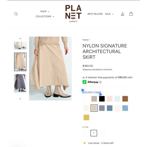The height and width of the screenshot is (147, 147).
Task: Show next thumbnails with down arrow
Action: tap(20, 99)
